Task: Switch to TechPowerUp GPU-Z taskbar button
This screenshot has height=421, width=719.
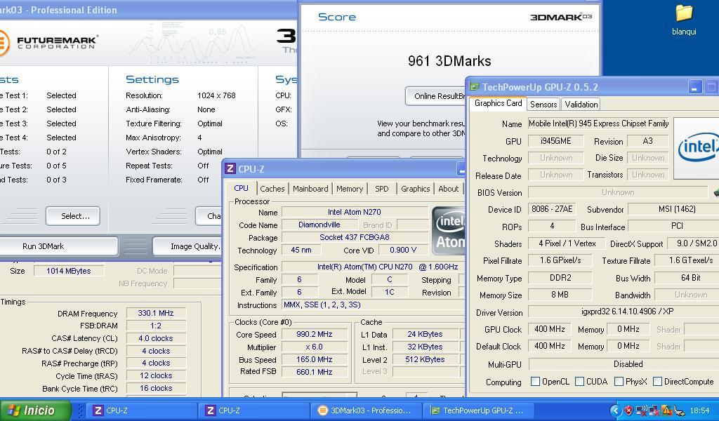Action: tap(479, 410)
